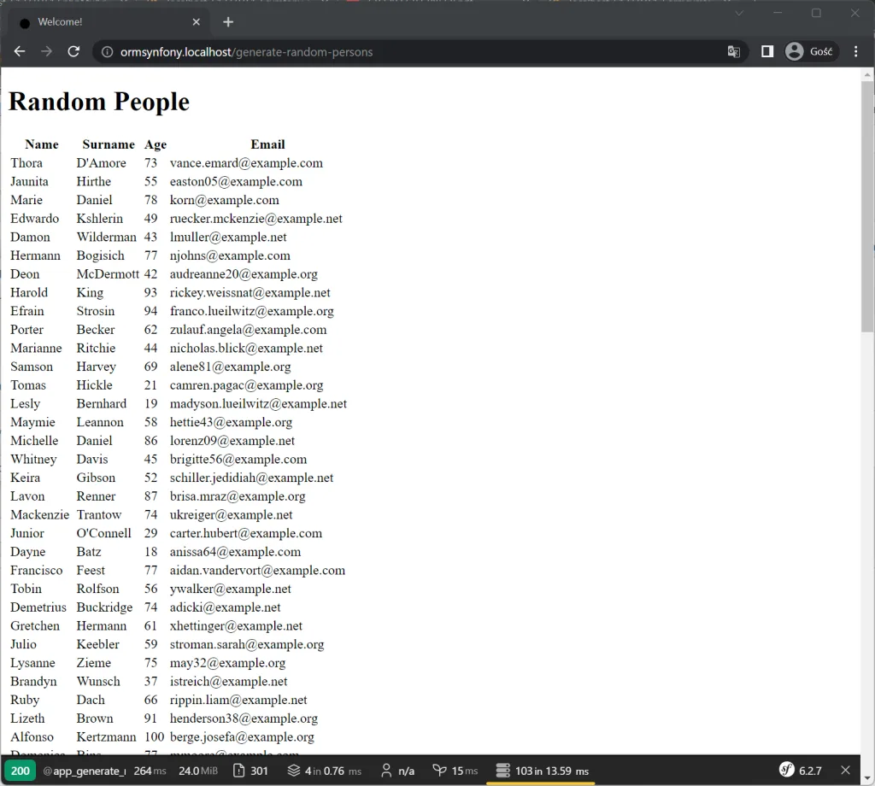875x786 pixels.
Task: Click email schiller.jedidiah@example.net
Action: tap(252, 478)
